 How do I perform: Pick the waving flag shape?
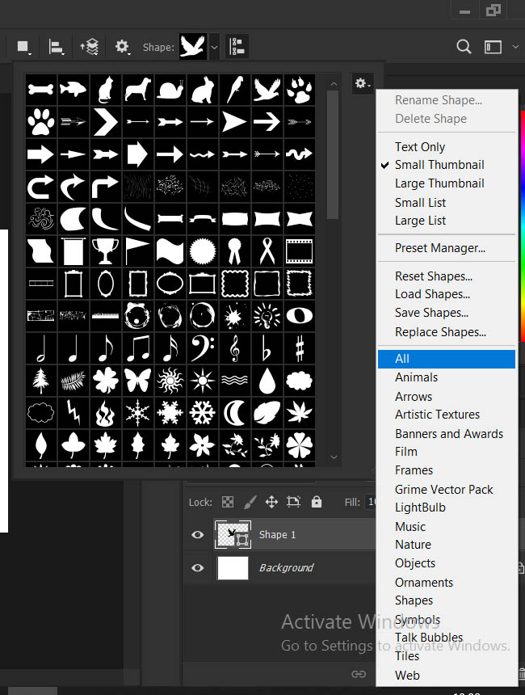tap(170, 251)
